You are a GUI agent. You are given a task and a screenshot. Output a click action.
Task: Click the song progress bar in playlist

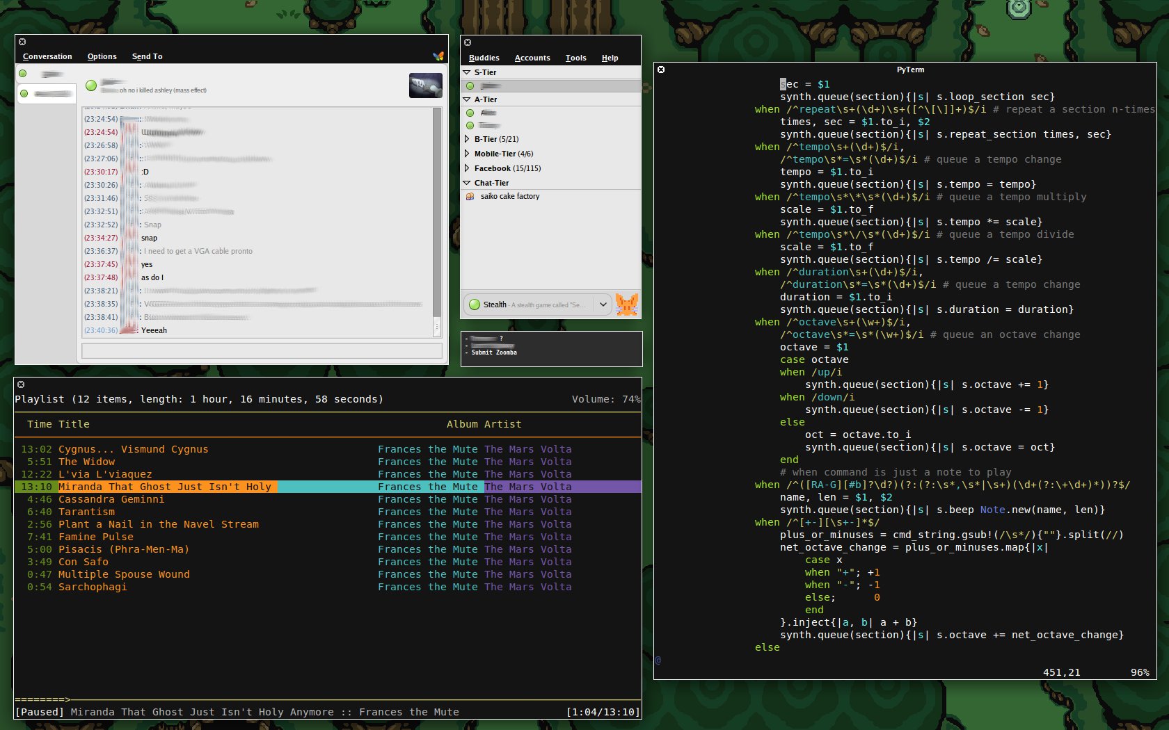point(327,699)
